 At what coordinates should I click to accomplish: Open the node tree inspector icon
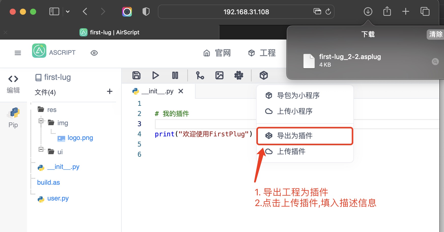(x=200, y=75)
